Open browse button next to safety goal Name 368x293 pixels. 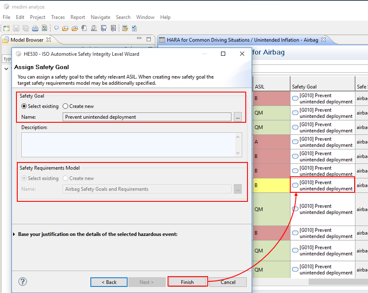(x=238, y=117)
